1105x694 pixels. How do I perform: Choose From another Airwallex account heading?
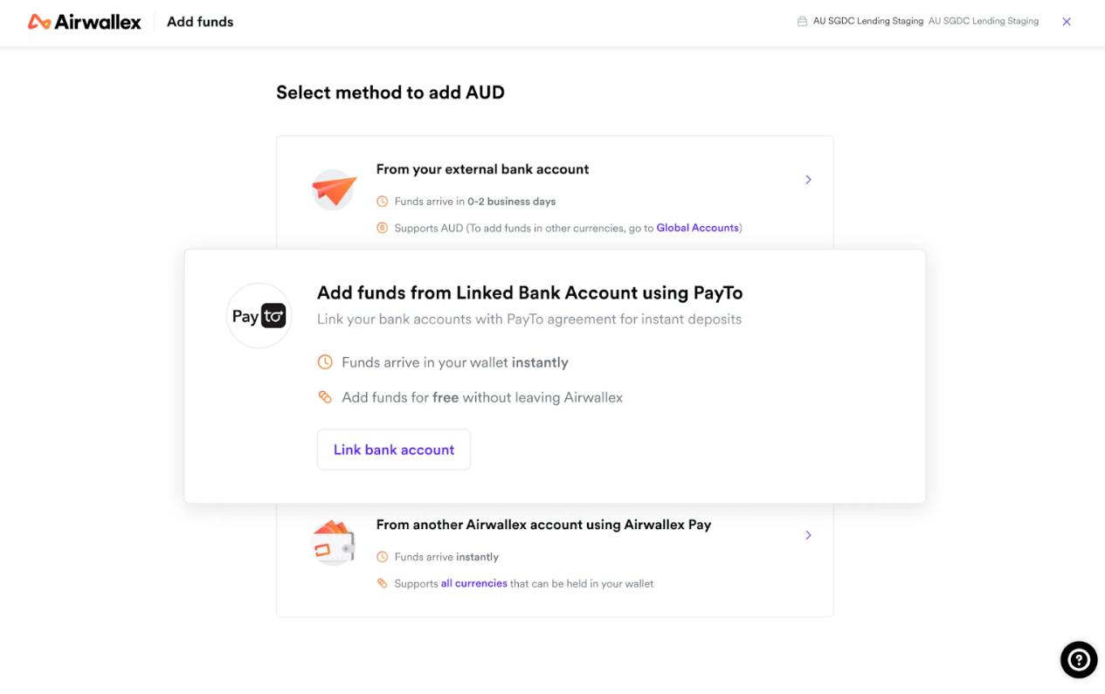pos(543,525)
